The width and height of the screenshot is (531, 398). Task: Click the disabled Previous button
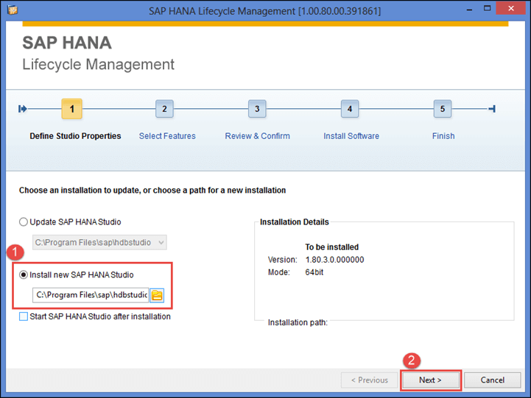(369, 380)
